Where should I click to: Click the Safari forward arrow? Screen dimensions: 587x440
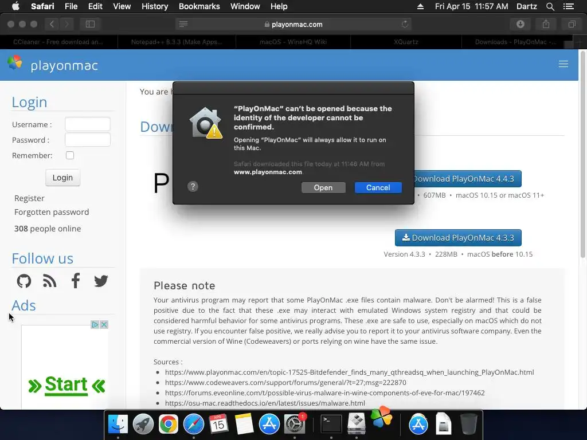tap(66, 24)
